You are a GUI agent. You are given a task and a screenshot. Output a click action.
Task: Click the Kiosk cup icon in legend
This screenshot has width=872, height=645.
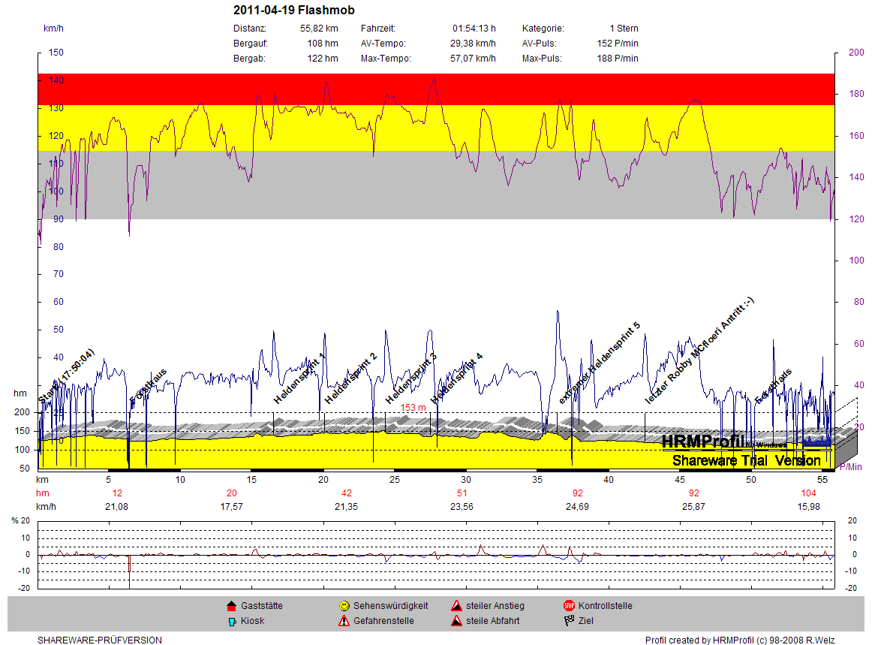(231, 621)
